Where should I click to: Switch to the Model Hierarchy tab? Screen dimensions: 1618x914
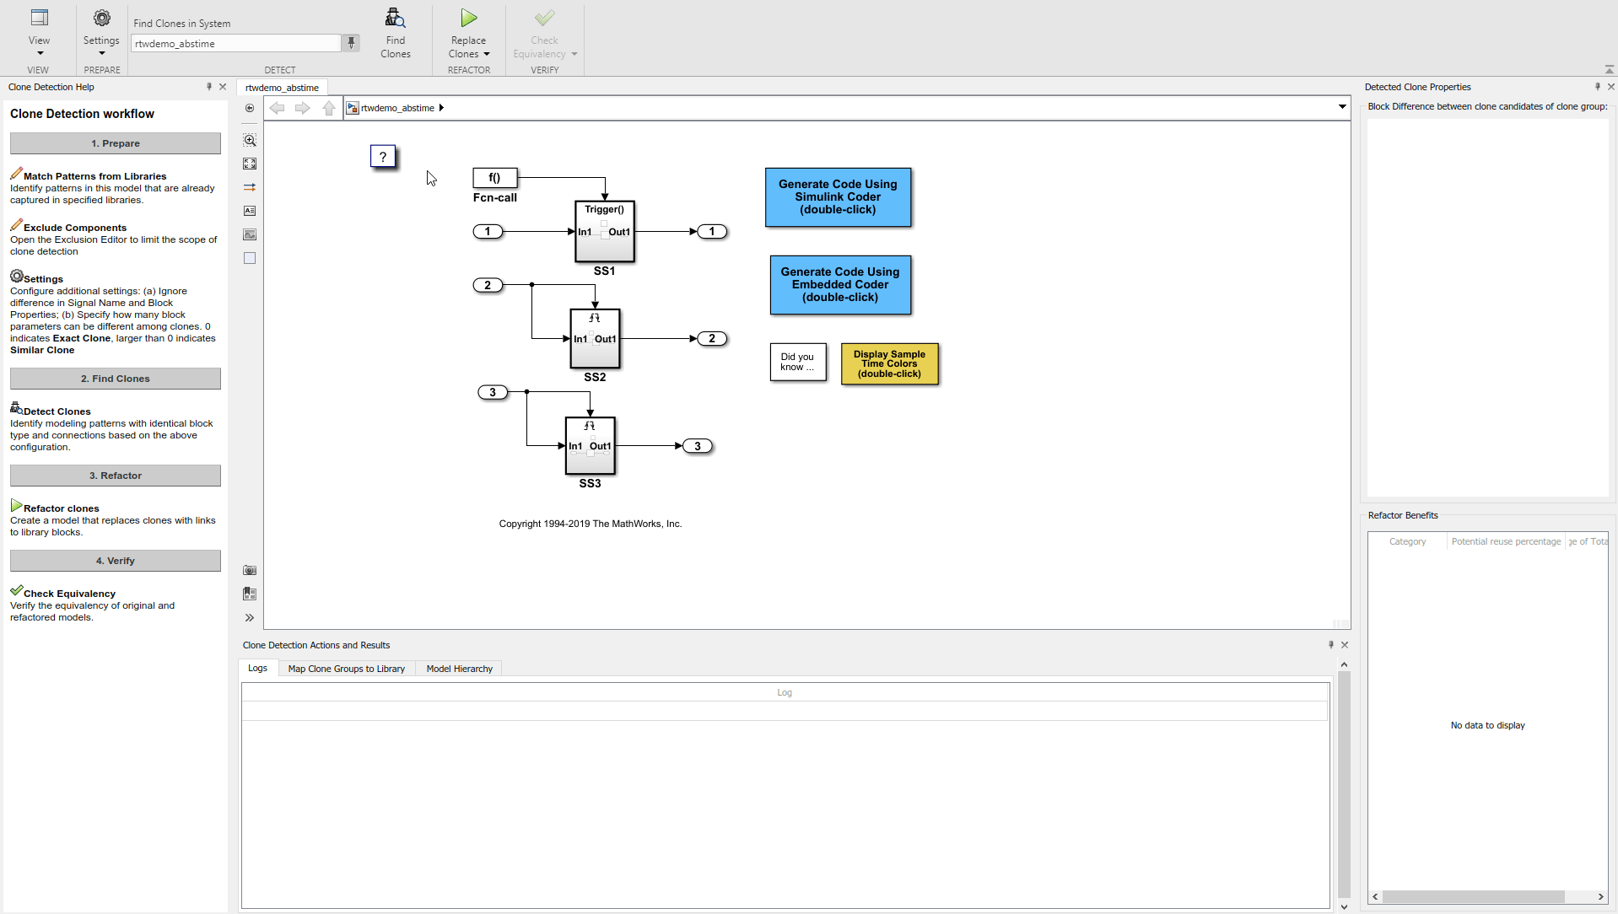pos(460,669)
